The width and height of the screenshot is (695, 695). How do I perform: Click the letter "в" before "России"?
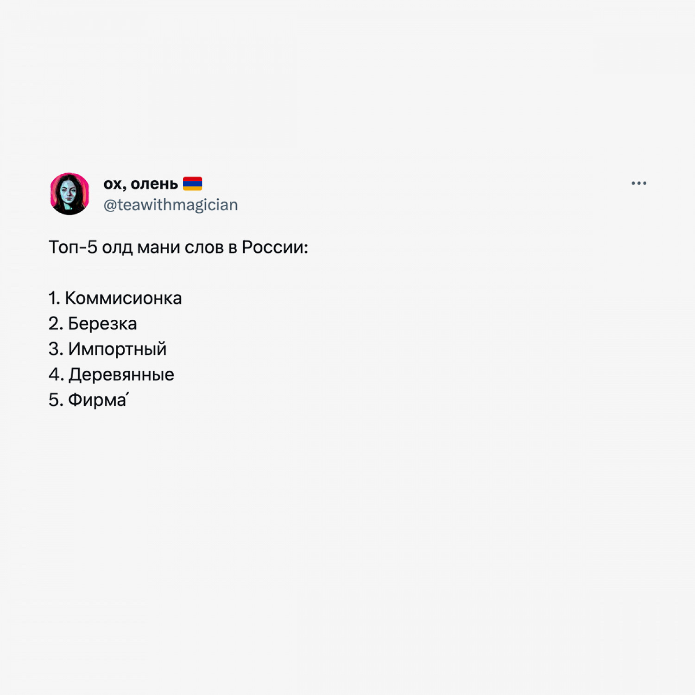tap(233, 248)
